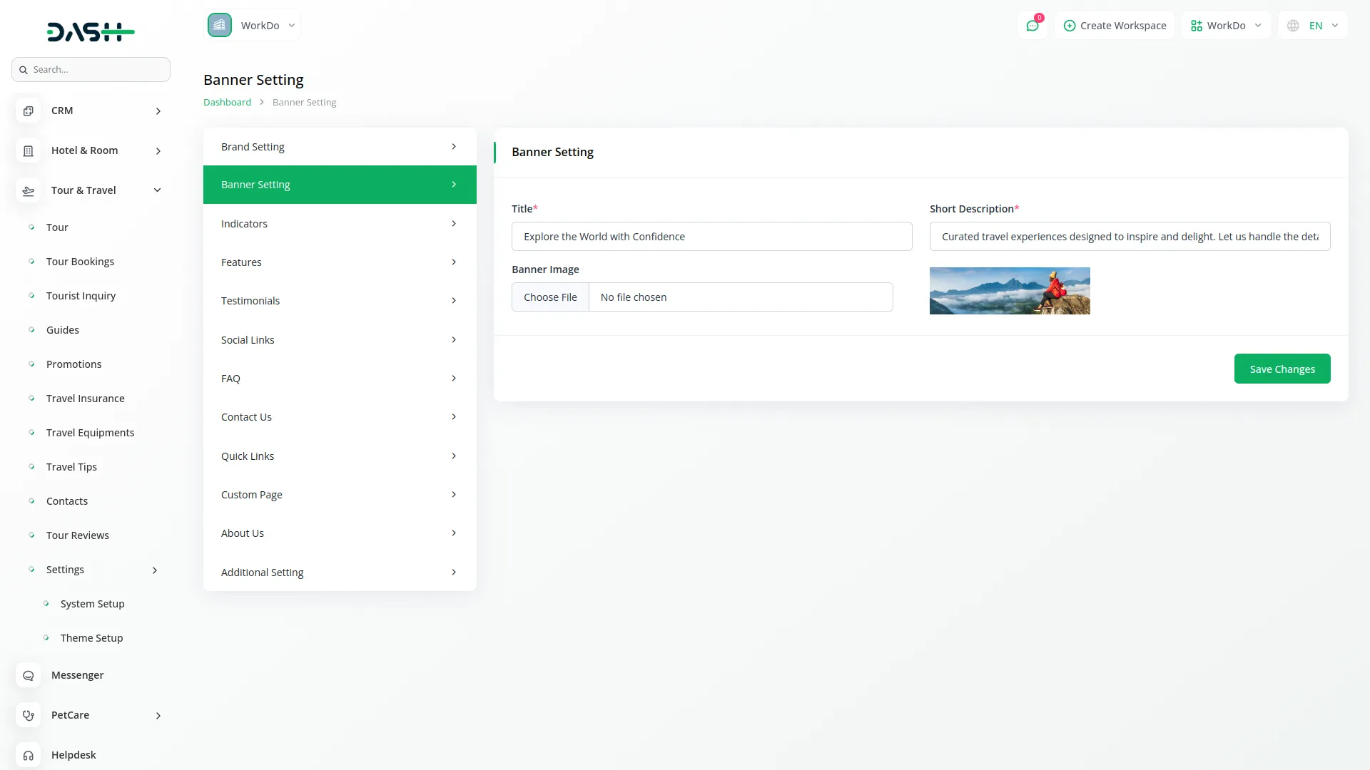1370x770 pixels.
Task: Click the Choose File button
Action: click(550, 297)
